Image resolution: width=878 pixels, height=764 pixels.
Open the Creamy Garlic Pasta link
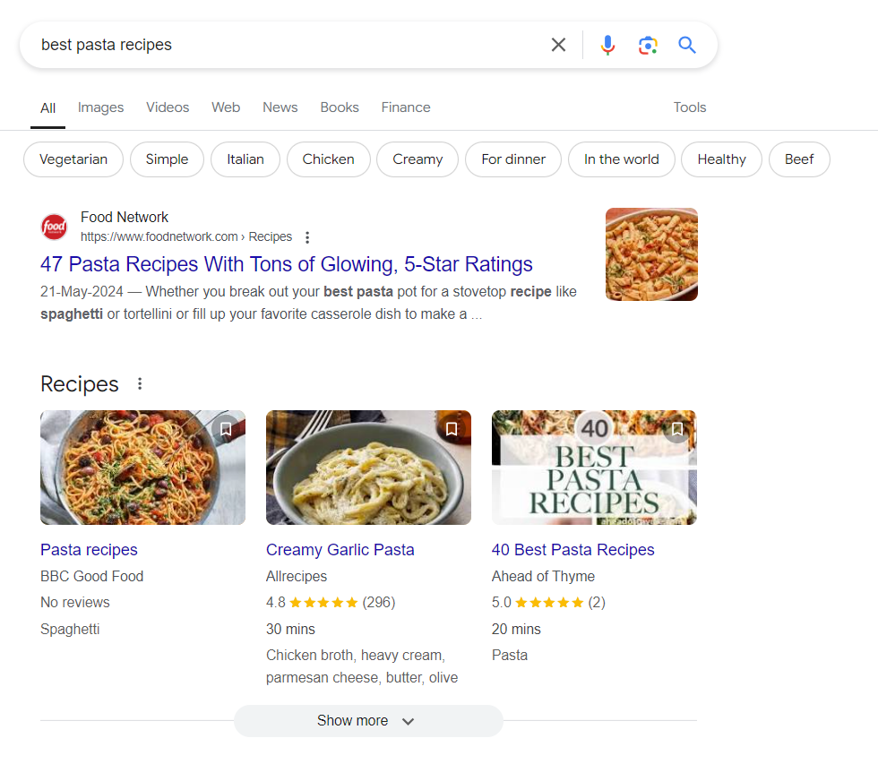pos(340,550)
